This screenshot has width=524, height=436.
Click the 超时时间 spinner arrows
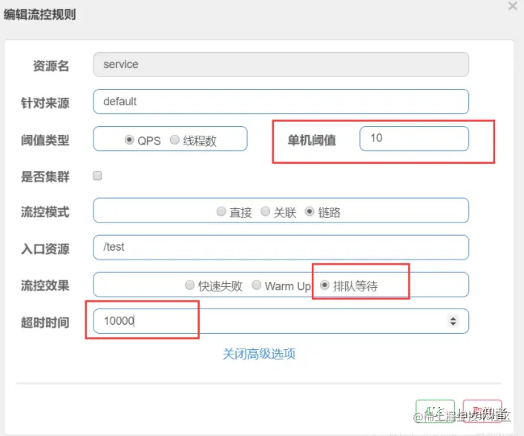point(453,321)
